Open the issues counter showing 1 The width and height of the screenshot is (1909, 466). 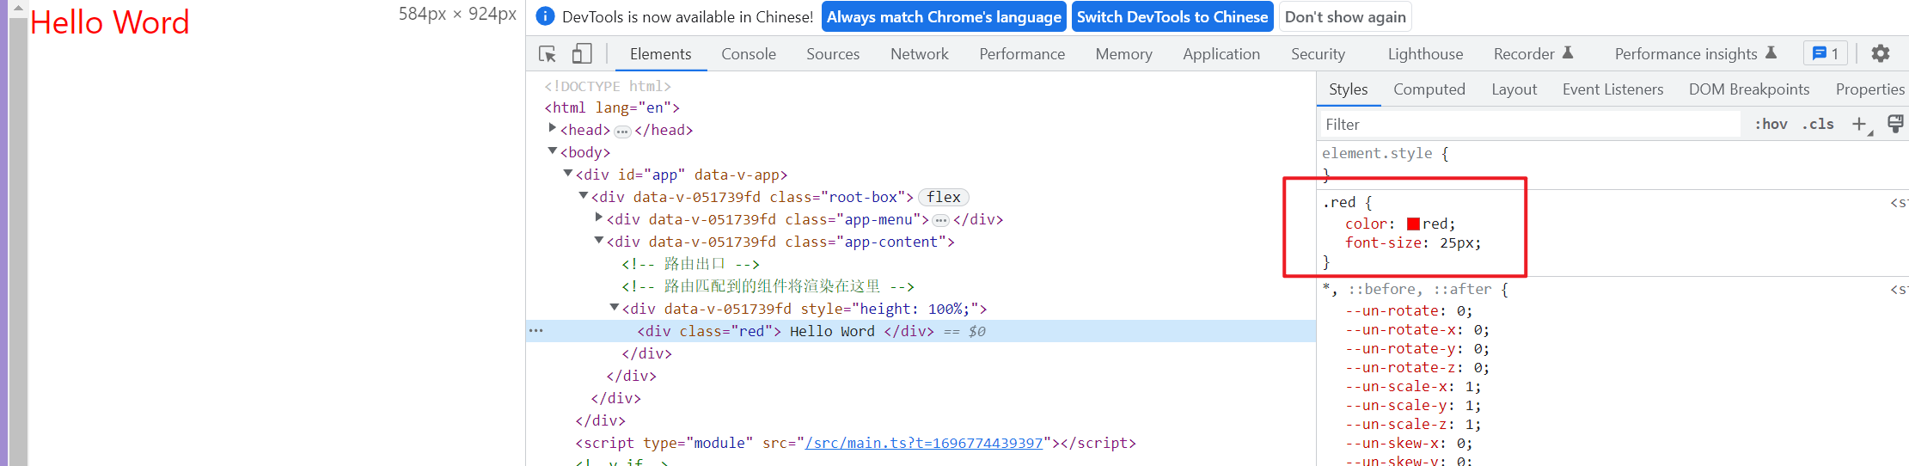coord(1825,53)
